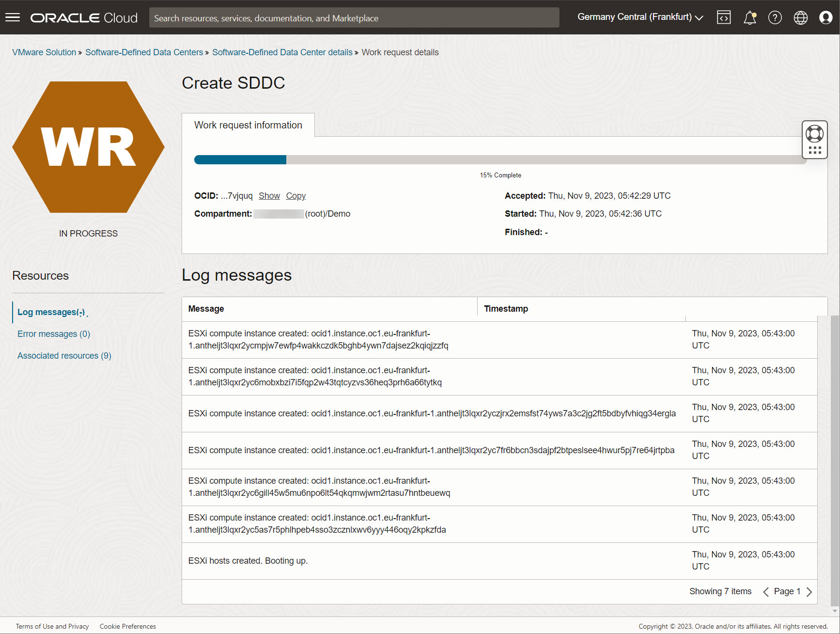Click the Oracle copyright notice
The width and height of the screenshot is (840, 634).
(x=733, y=626)
